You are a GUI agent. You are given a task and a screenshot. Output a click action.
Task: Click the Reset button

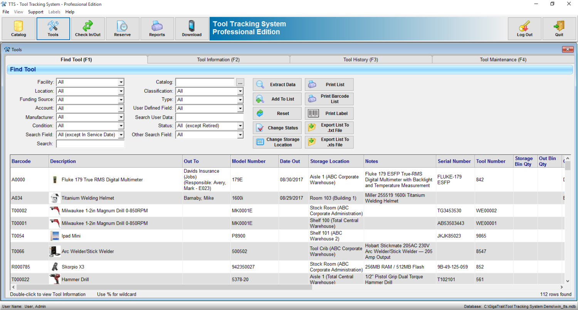tap(277, 113)
